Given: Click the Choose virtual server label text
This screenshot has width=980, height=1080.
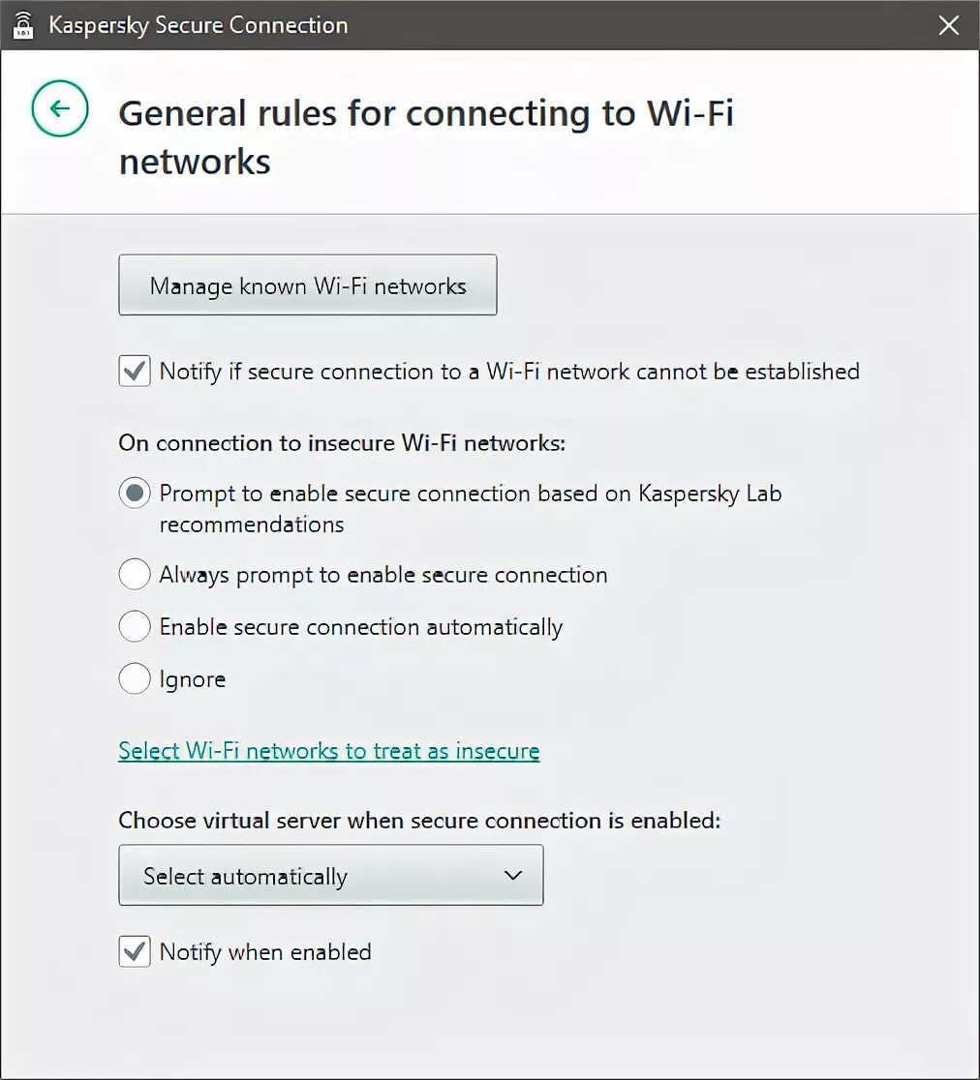Looking at the screenshot, I should pyautogui.click(x=419, y=821).
